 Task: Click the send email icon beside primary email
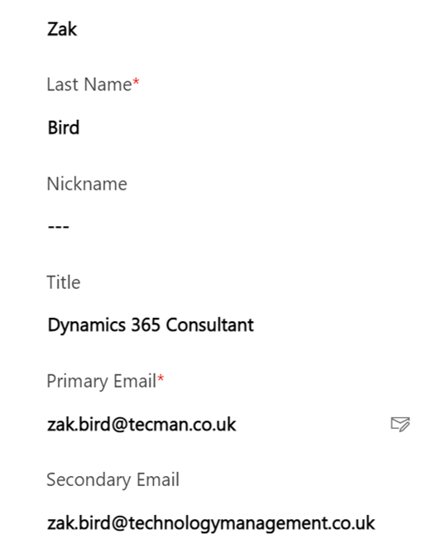[x=401, y=424]
